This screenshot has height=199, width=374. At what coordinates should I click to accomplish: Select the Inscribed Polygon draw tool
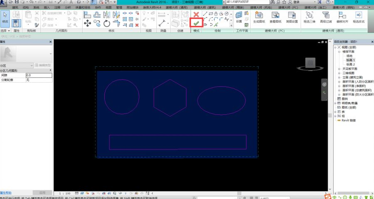216,14
